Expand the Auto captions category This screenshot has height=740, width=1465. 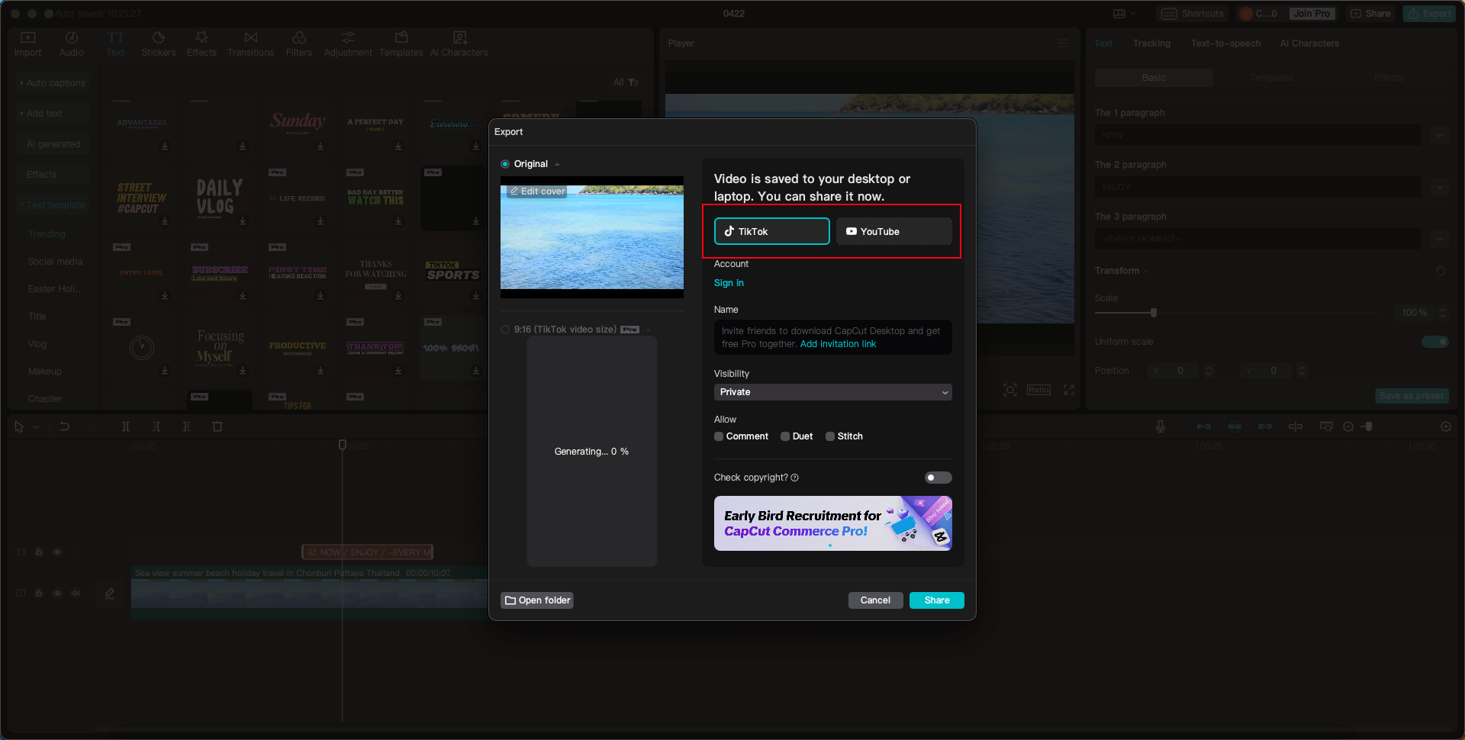53,83
